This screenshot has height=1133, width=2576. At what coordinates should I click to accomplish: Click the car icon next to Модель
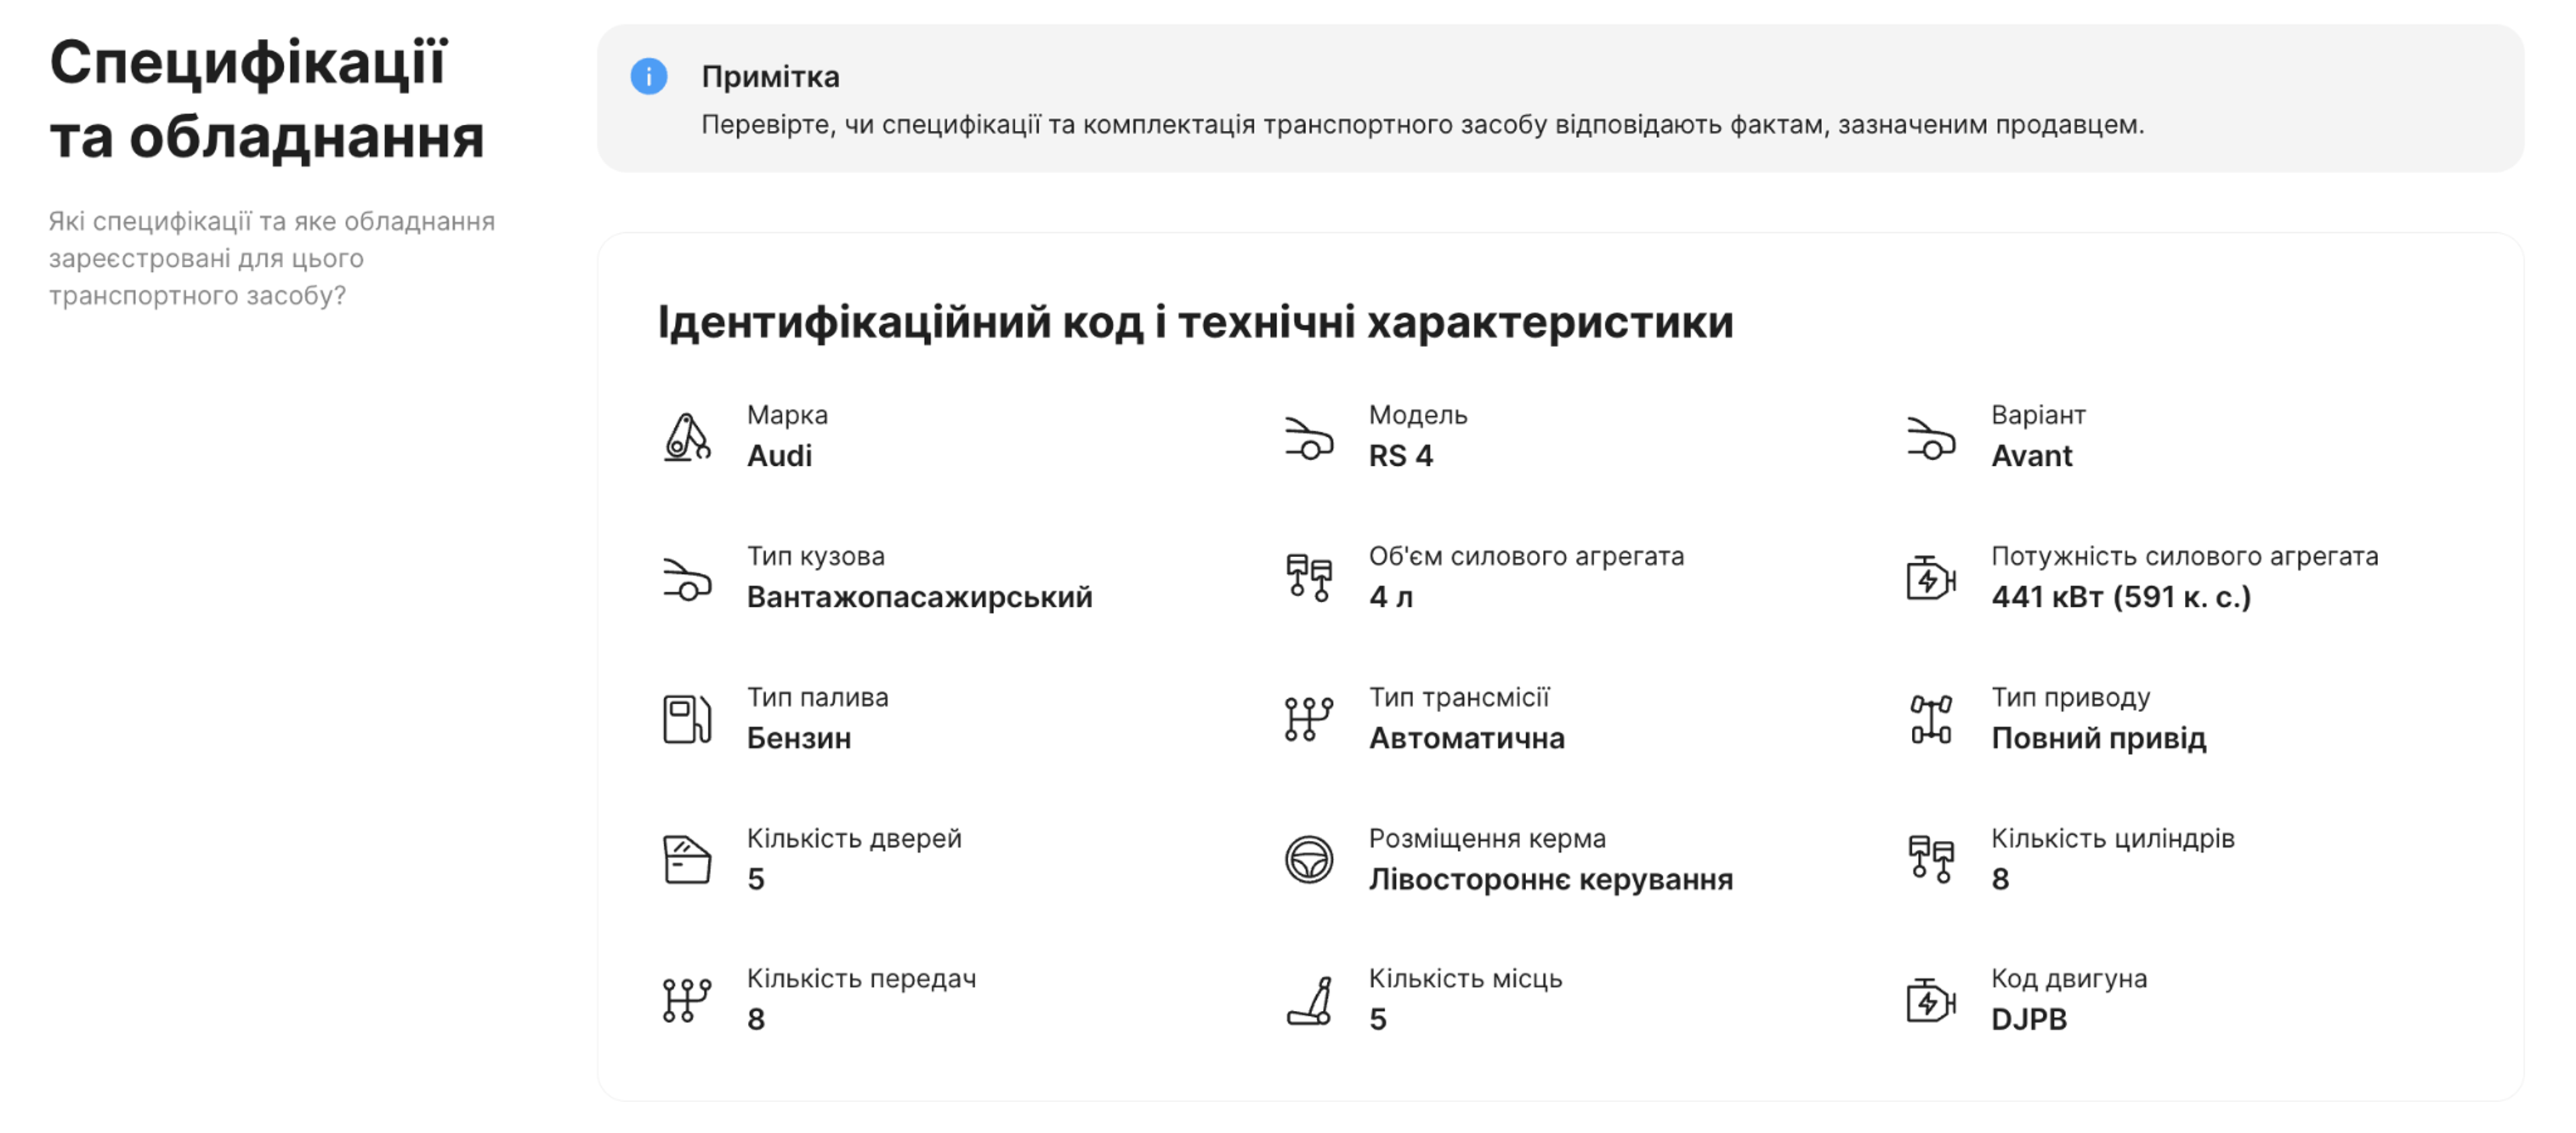(x=1309, y=438)
